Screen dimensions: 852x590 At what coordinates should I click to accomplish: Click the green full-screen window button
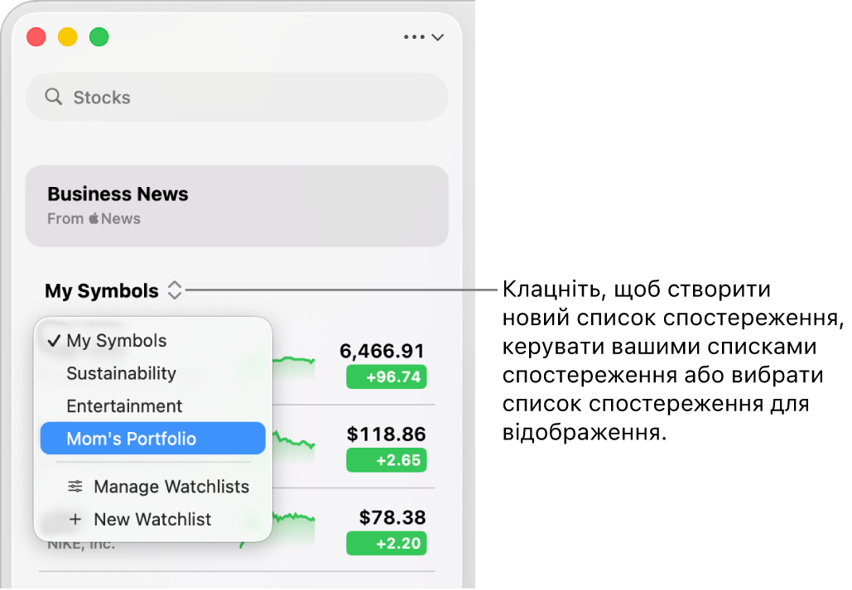click(x=99, y=37)
